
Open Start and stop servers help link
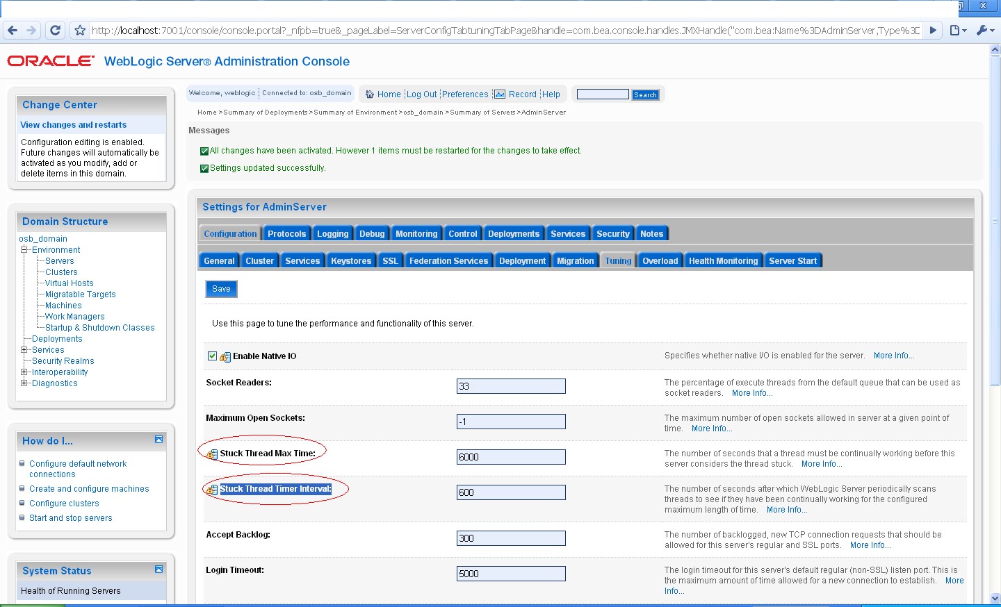coord(70,518)
